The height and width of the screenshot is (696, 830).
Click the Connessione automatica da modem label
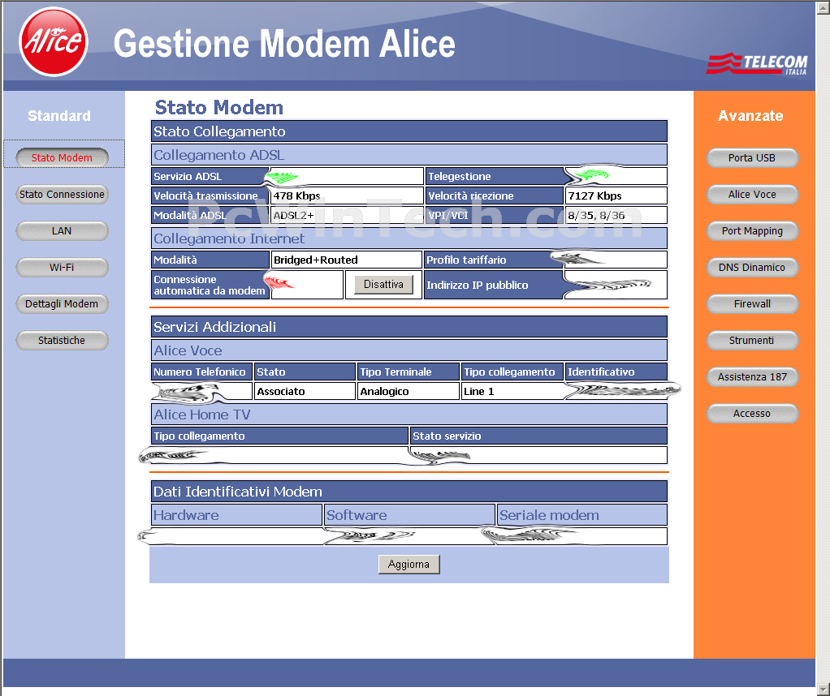tap(210, 285)
